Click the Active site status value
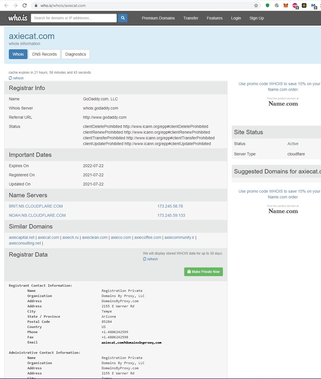The image size is (321, 379). (293, 144)
